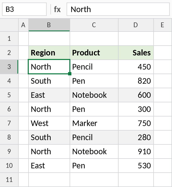Viewport: 172px width, 187px height.
Task: Select row 9 header
Action: click(x=9, y=151)
